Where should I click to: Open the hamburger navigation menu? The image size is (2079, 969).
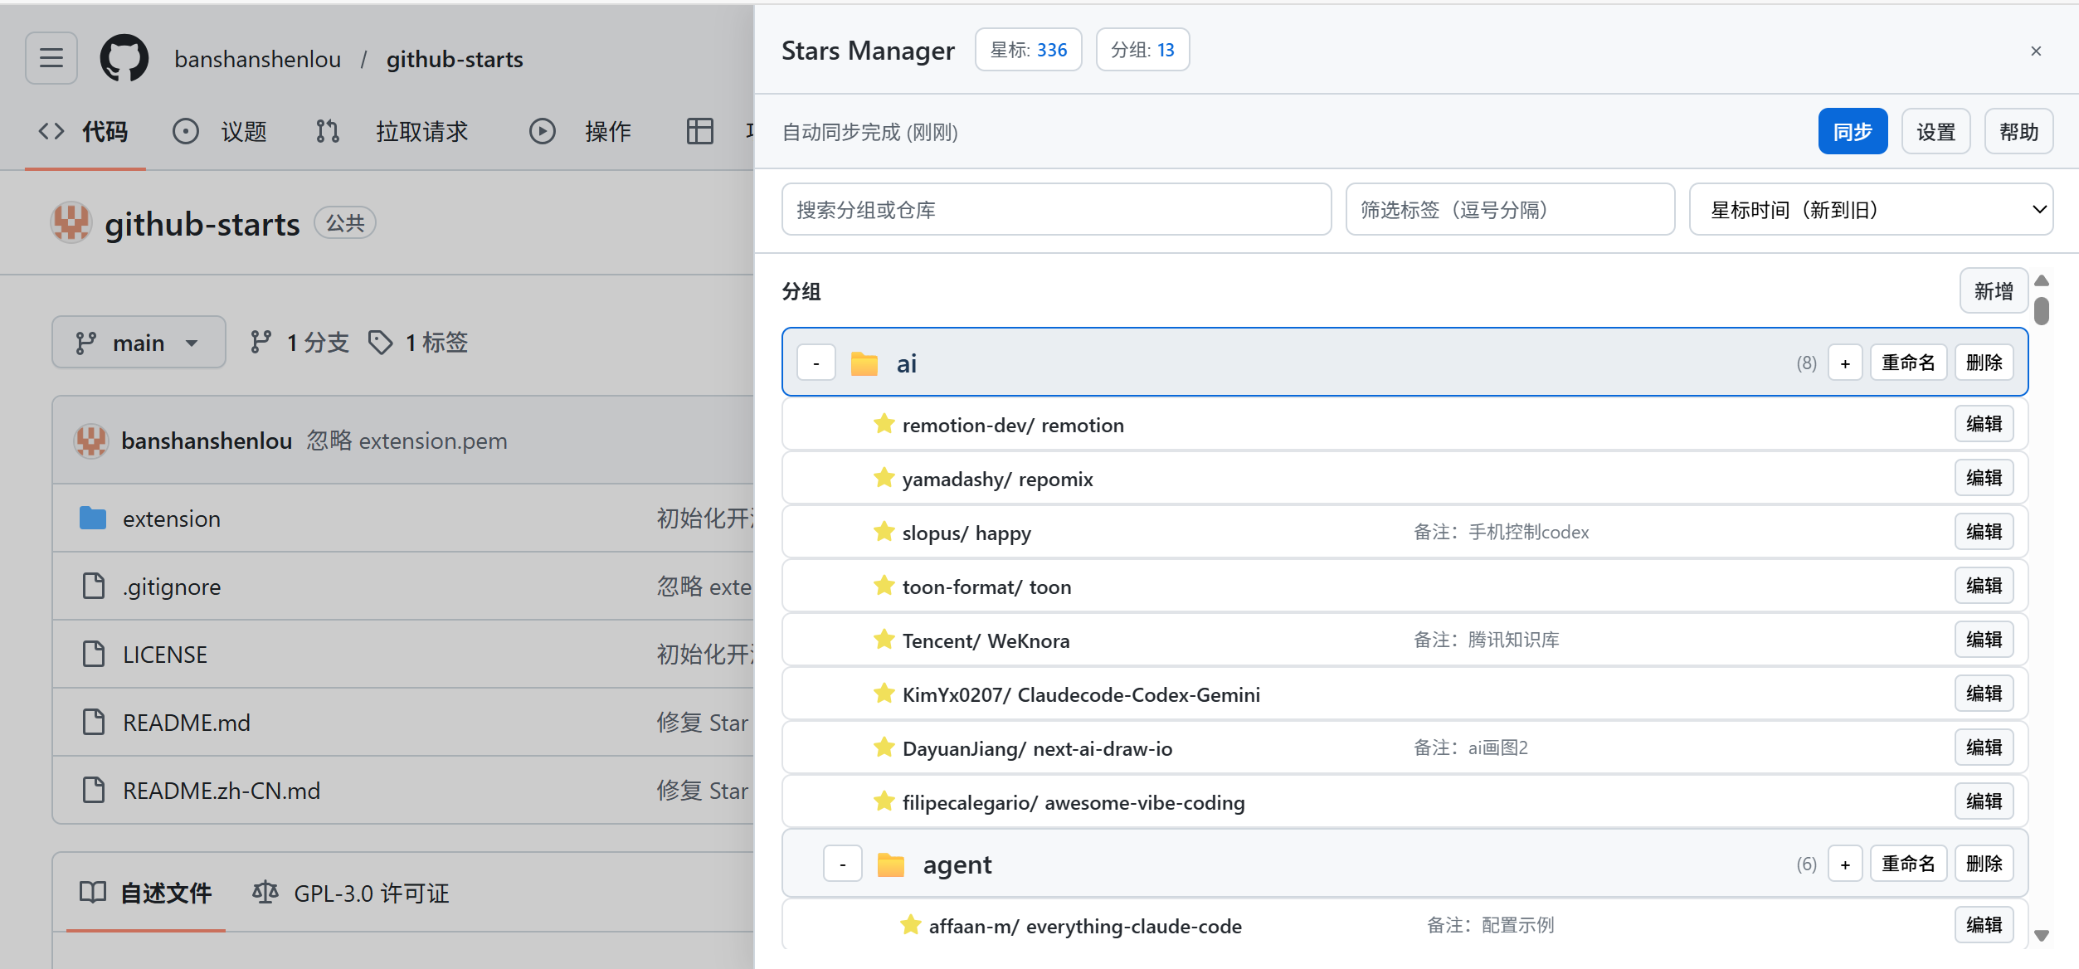pos(51,58)
